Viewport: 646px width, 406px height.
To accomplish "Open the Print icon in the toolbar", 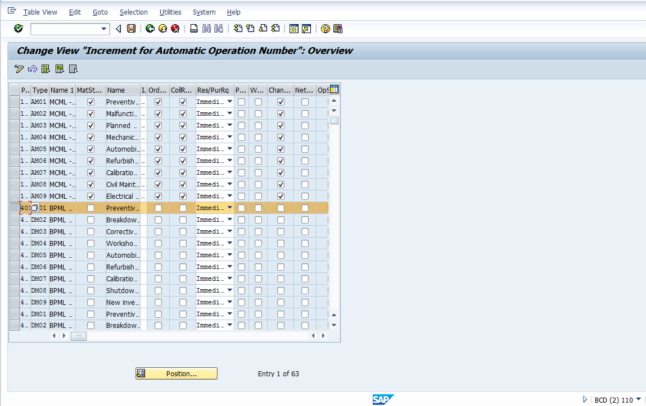I will 193,29.
